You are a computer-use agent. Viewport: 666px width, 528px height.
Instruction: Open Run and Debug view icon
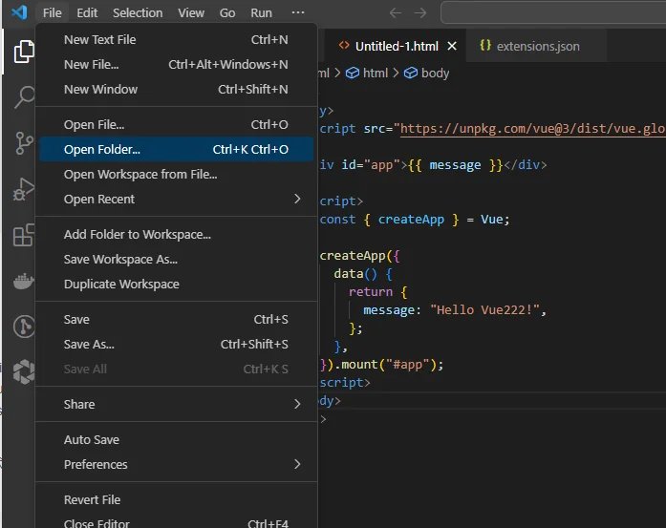coord(24,189)
